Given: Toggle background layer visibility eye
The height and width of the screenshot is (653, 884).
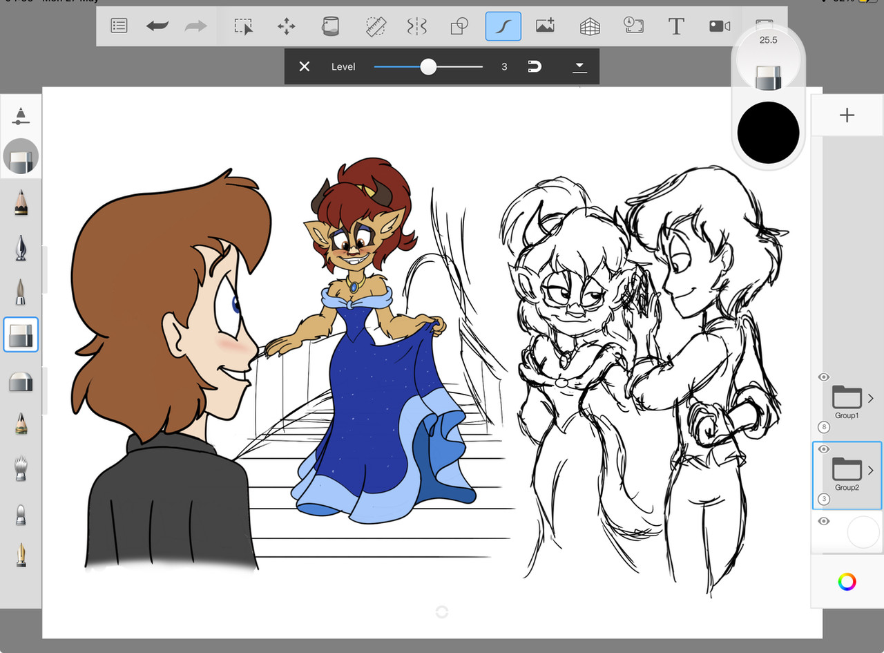Looking at the screenshot, I should click(823, 521).
